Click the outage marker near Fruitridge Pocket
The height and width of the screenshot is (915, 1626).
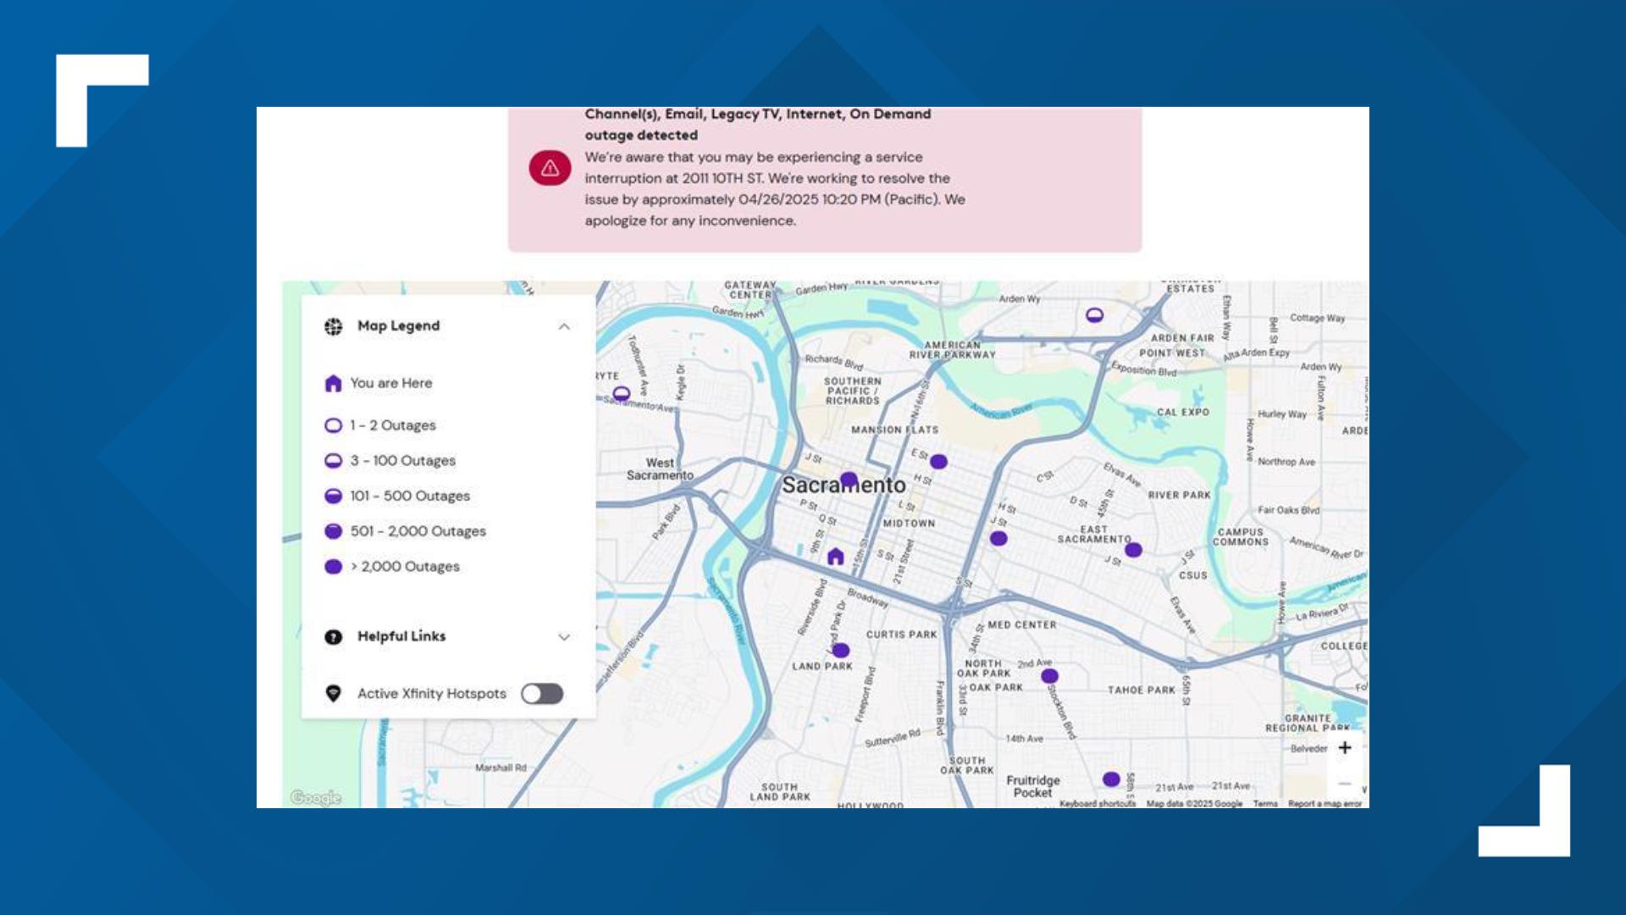pyautogui.click(x=1111, y=779)
